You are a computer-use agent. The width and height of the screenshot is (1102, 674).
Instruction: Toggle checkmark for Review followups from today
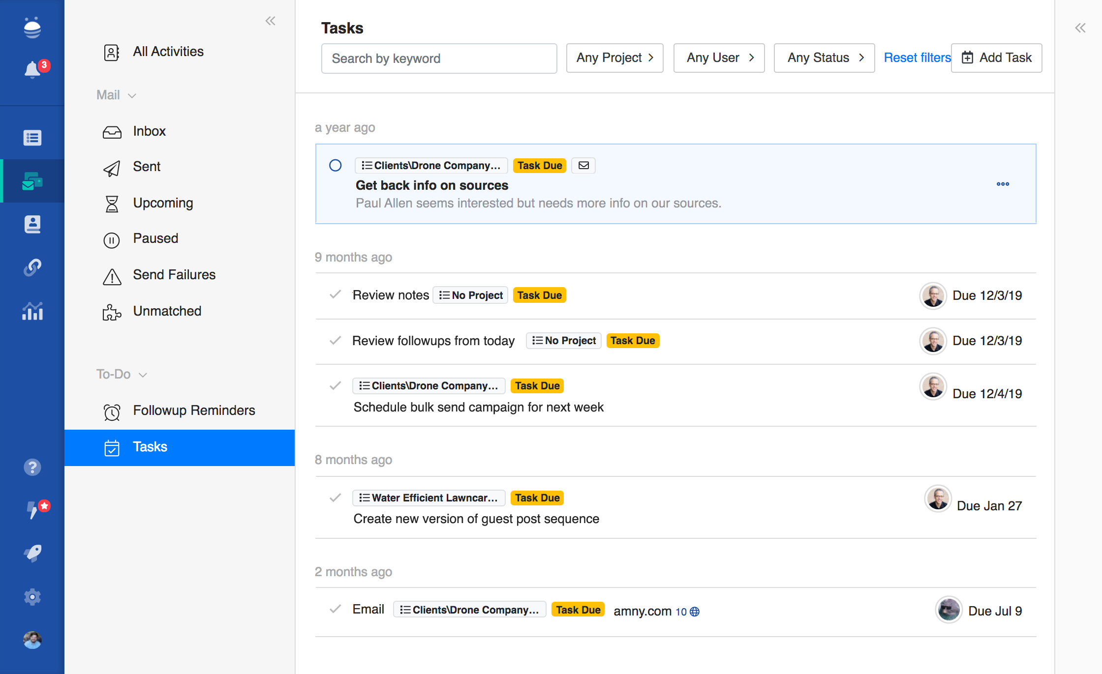336,340
